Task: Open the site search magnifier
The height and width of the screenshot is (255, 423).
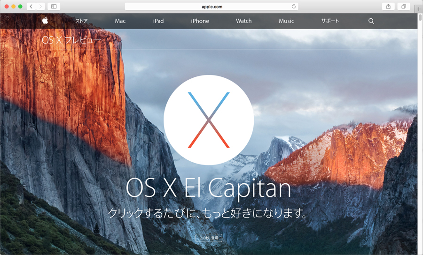Action: coord(371,21)
